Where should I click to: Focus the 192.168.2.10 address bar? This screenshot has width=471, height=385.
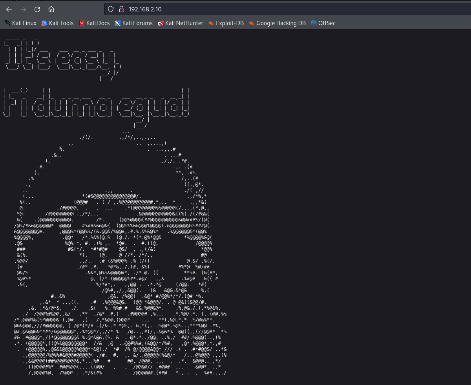point(235,9)
